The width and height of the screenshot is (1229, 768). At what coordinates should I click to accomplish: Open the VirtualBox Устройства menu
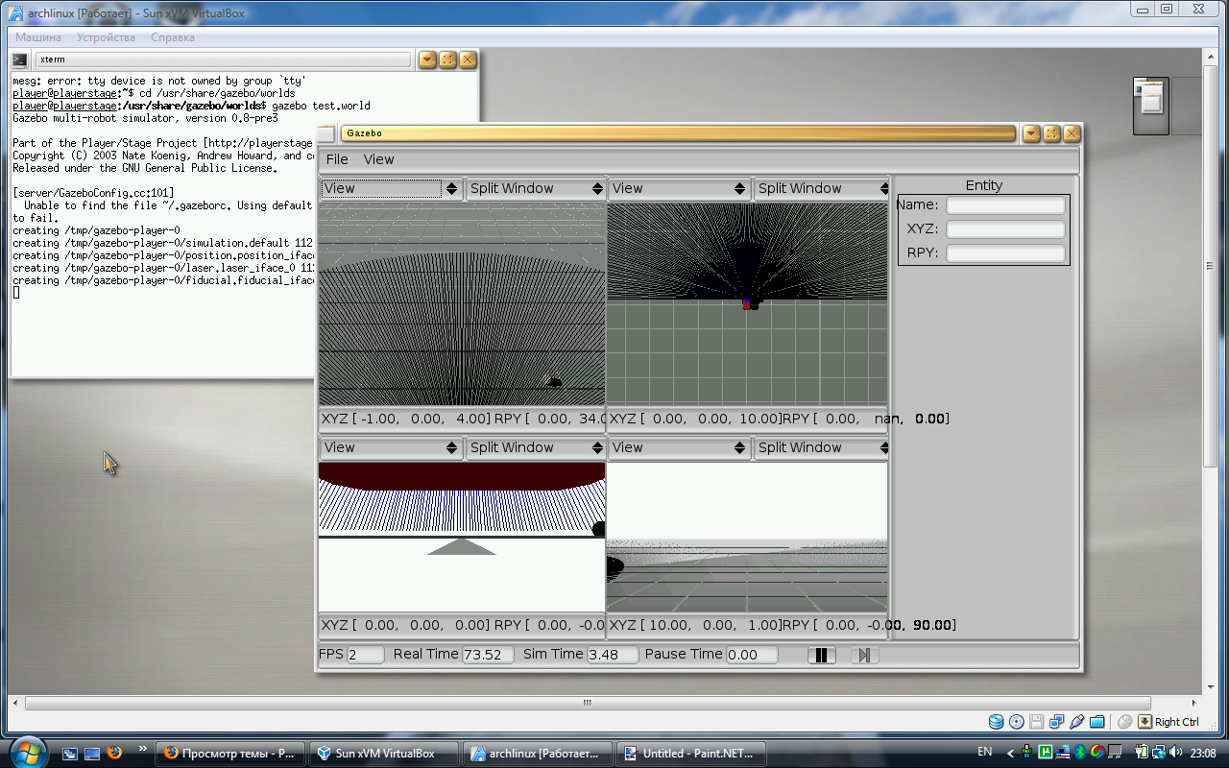click(106, 37)
